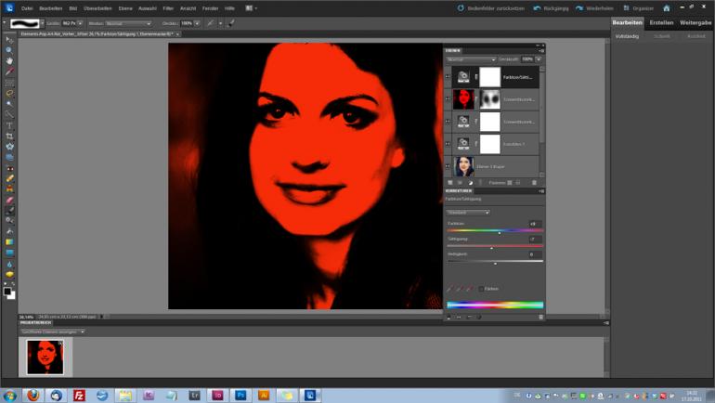
Task: Select the Clone Stamp tool
Action: [x=9, y=189]
